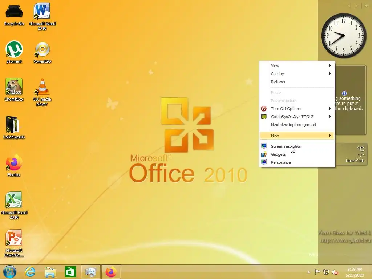Viewport: 372px width, 279px height.
Task: Launch Internet Explorer from the taskbar
Action: point(30,272)
